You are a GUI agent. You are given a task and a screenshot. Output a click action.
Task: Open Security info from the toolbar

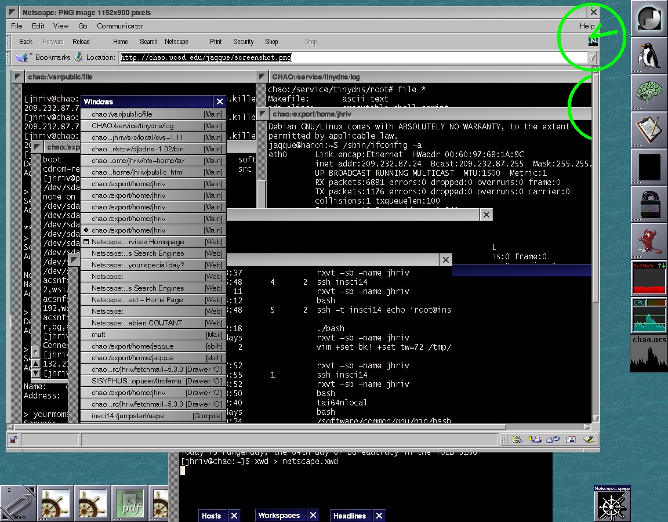point(244,41)
